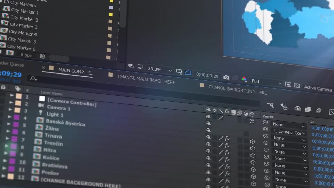This screenshot has width=334, height=188.
Task: Switch to CHANGE MAIN IMAGE HERE tab
Action: [146, 79]
